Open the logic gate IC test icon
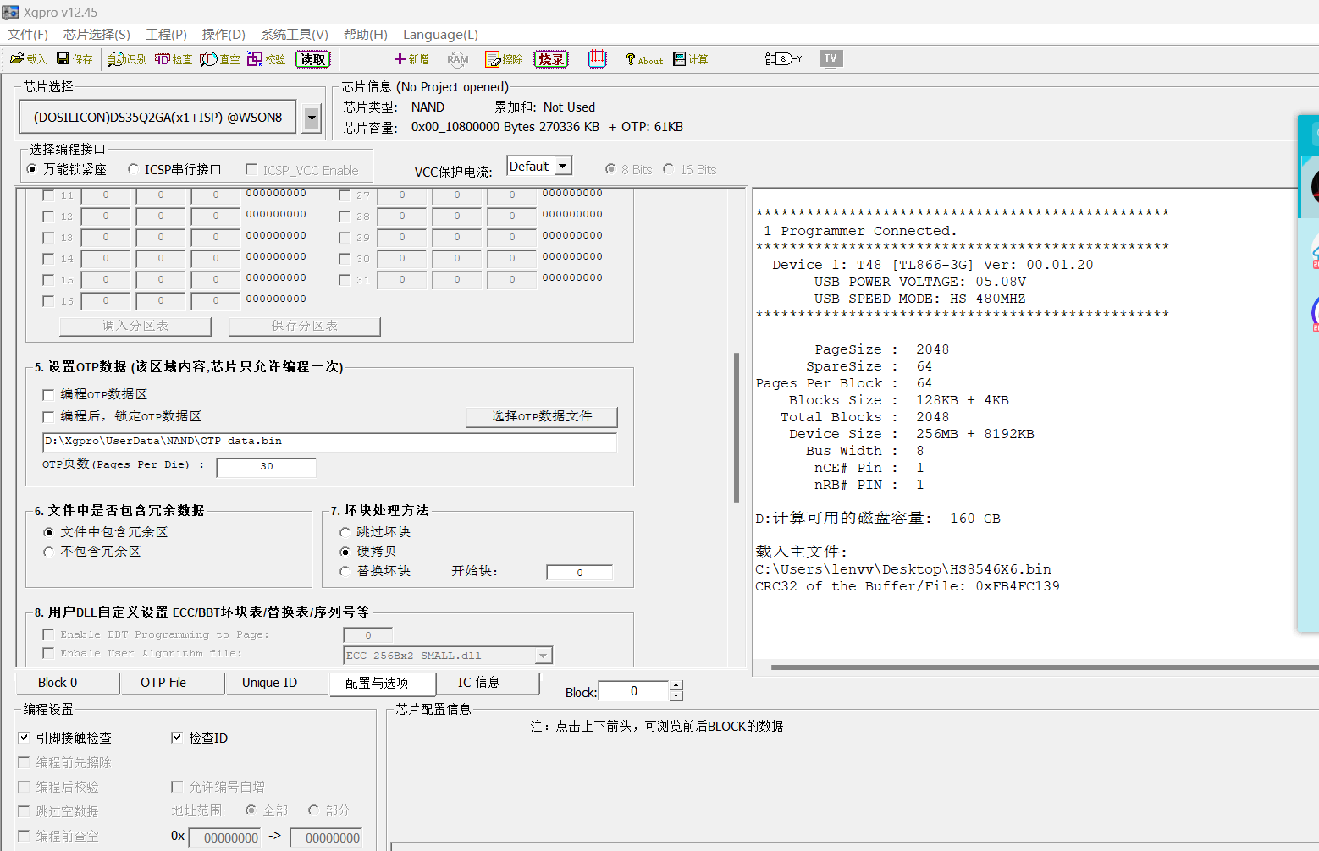The height and width of the screenshot is (851, 1319). coord(783,59)
